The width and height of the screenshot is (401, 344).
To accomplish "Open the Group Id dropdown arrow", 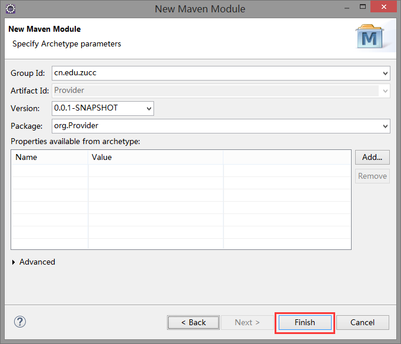I will (385, 74).
